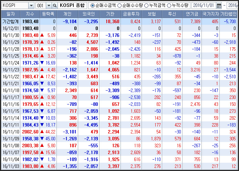Click the 투신 column header
Image resolution: width=239 pixels, height=171 pixels.
tap(172, 14)
